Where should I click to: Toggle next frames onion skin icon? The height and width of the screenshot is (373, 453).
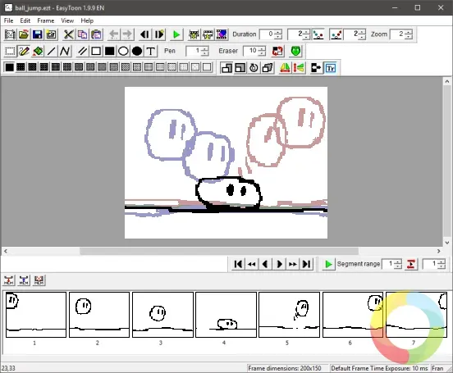[336, 34]
